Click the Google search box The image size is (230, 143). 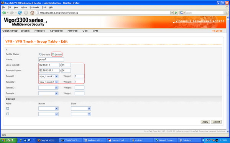point(204,13)
